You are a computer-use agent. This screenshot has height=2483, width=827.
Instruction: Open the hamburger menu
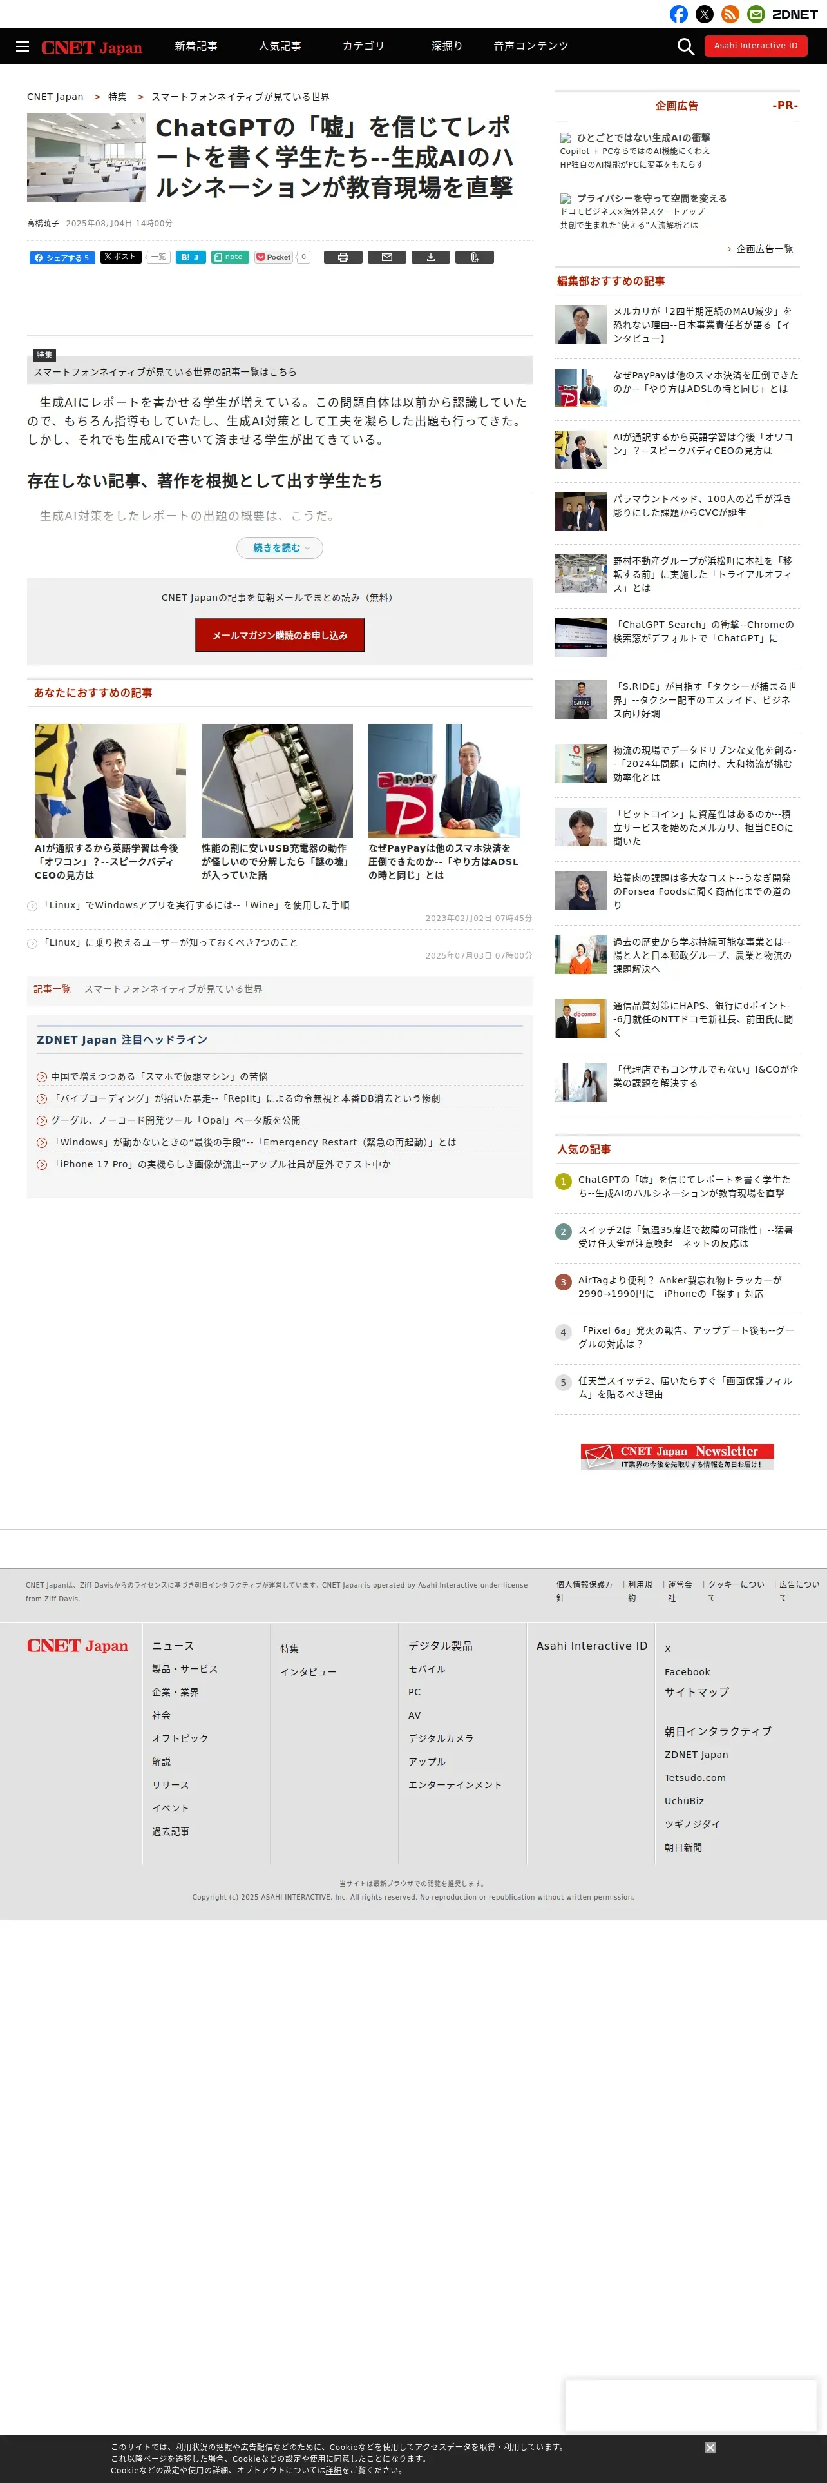click(22, 46)
